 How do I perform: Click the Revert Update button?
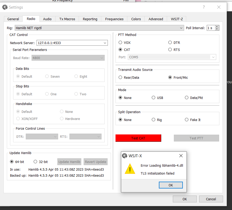coord(95,162)
